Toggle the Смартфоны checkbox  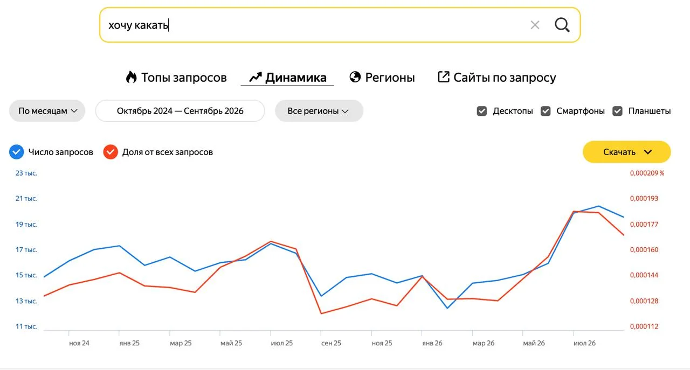click(546, 111)
